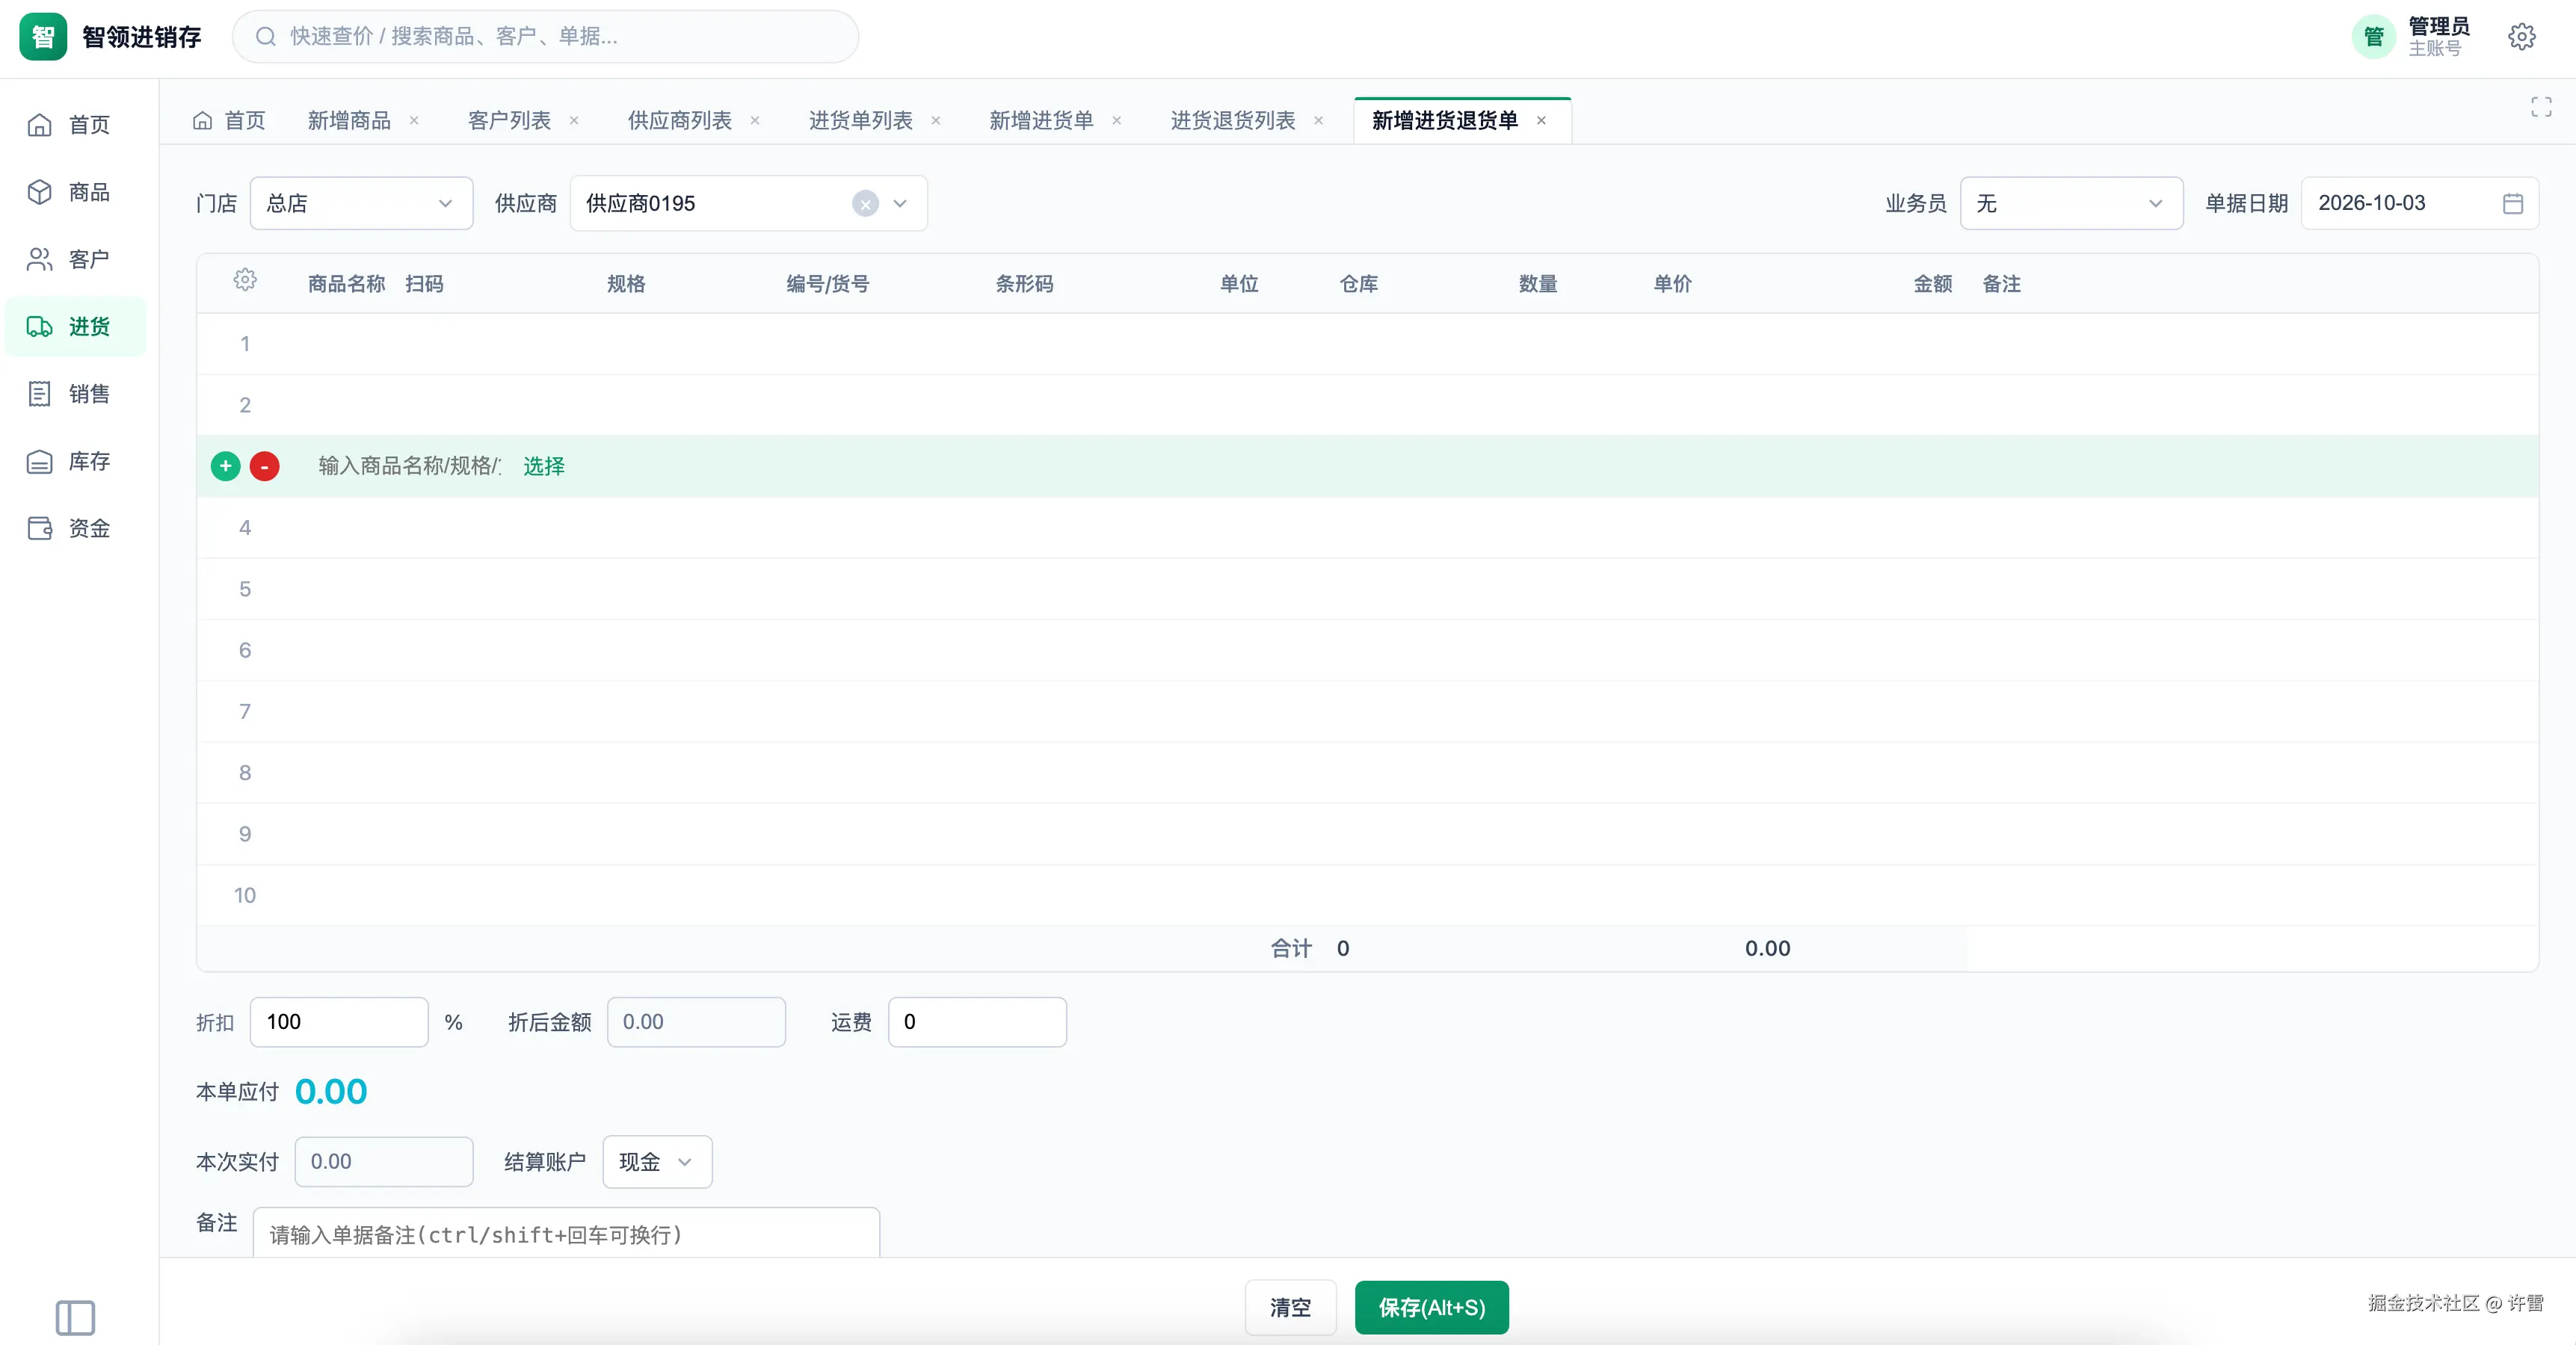This screenshot has height=1345, width=2576.
Task: Close the 进货单列表 tab
Action: pyautogui.click(x=936, y=121)
